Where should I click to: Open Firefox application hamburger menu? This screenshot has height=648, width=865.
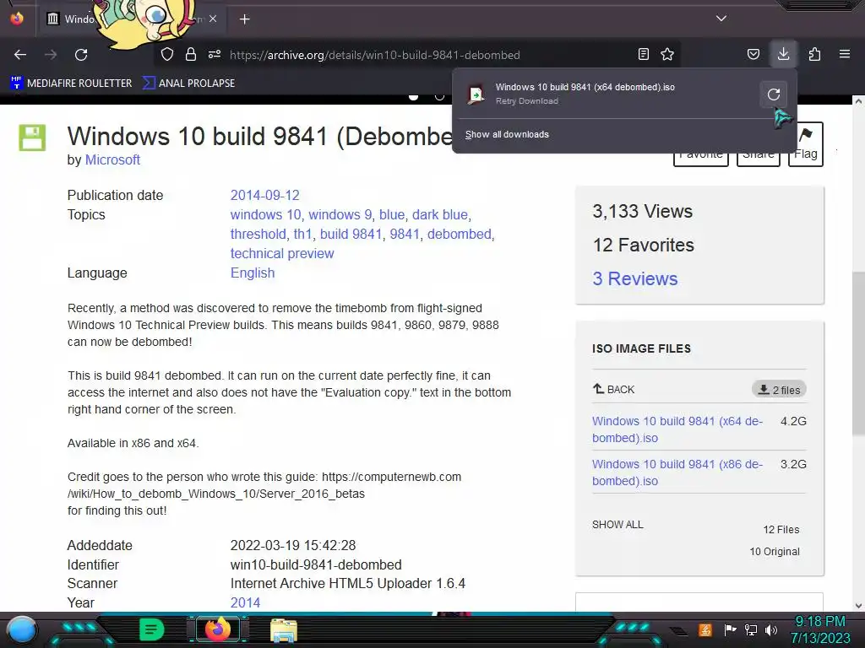pyautogui.click(x=845, y=54)
